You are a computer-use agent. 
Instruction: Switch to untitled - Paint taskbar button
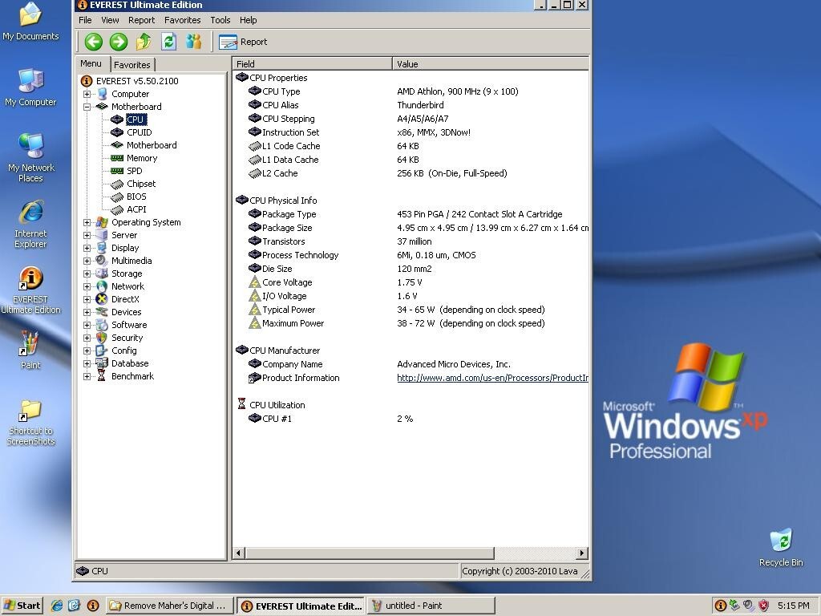pos(431,606)
